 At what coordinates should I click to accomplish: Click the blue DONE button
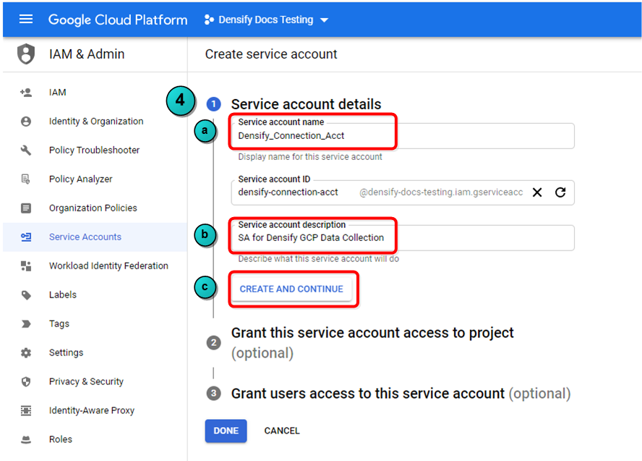tap(226, 431)
